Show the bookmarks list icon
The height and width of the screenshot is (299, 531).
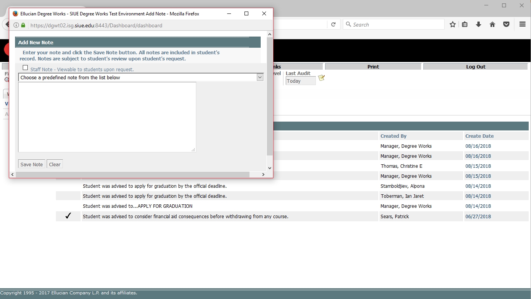click(465, 24)
